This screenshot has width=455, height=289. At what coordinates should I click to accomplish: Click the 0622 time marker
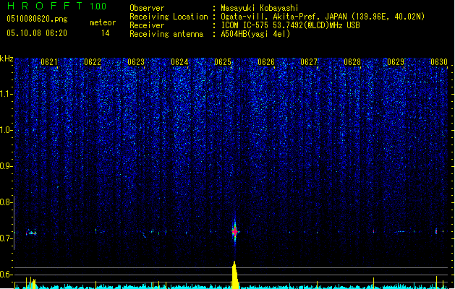(x=93, y=62)
